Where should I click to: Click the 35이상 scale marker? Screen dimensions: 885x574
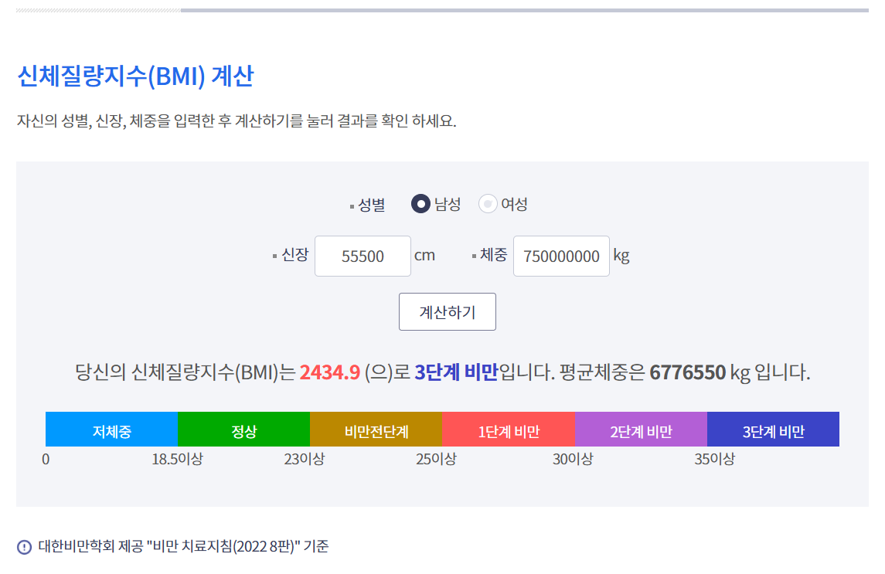715,460
